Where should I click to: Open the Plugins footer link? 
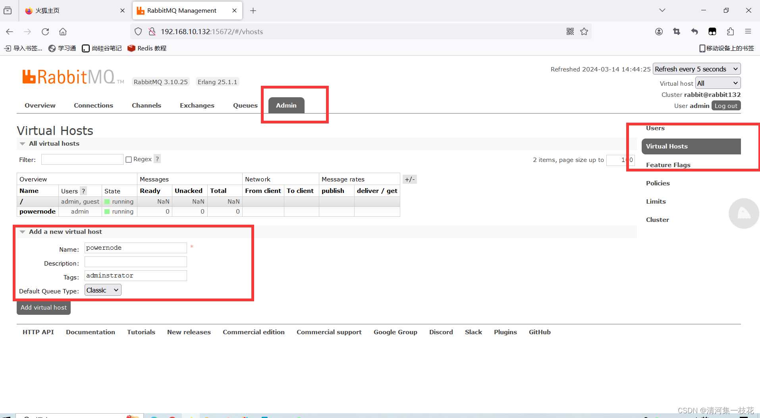click(x=505, y=332)
